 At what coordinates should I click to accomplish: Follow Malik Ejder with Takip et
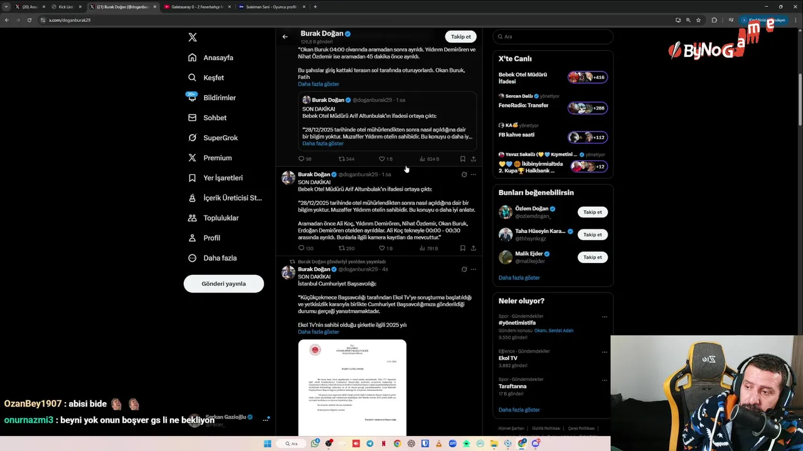592,257
